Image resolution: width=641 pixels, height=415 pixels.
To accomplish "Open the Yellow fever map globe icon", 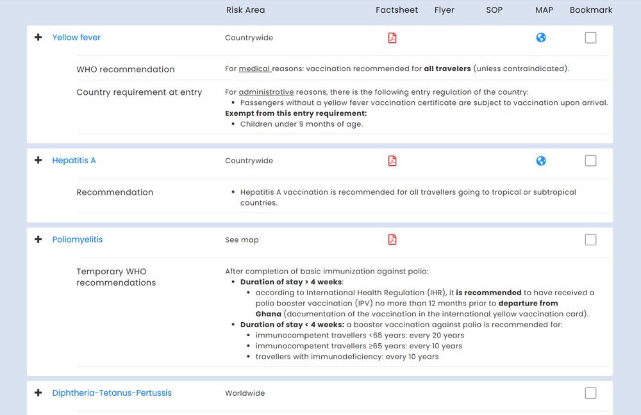I will tap(541, 38).
